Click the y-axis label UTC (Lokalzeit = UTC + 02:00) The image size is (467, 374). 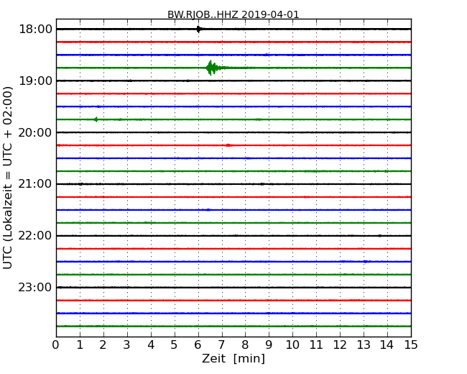pyautogui.click(x=8, y=178)
